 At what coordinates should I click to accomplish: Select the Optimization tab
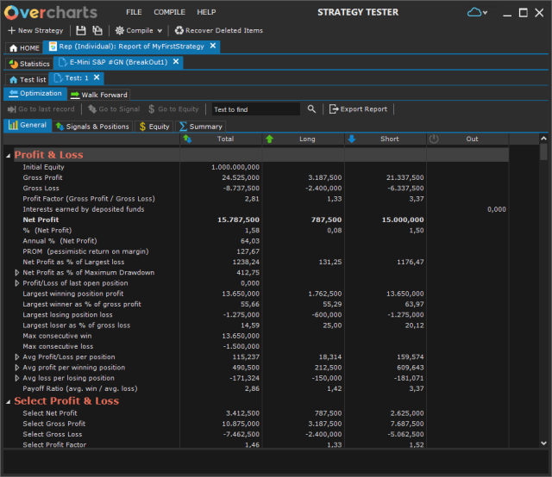pyautogui.click(x=35, y=94)
